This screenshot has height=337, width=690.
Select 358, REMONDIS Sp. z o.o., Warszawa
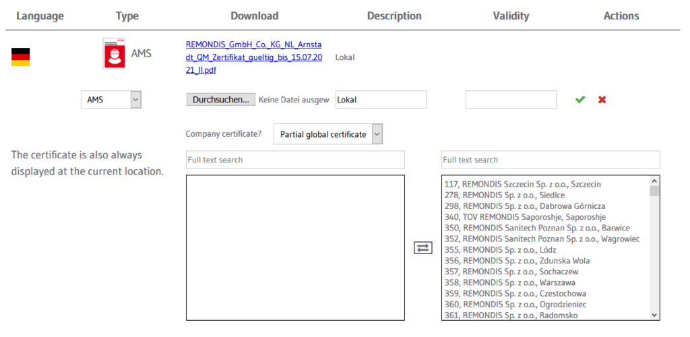[509, 282]
